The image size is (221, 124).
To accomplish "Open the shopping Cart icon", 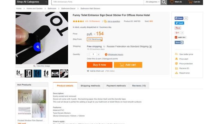I will click(190, 2).
